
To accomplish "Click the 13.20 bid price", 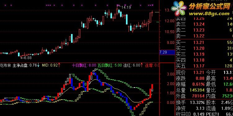I will (x=199, y=49).
